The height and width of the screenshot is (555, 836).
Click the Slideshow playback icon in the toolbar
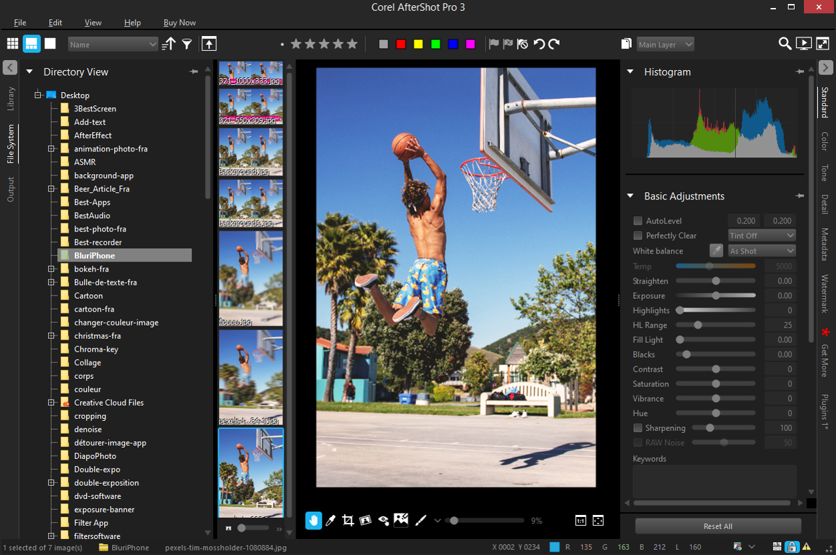(803, 43)
